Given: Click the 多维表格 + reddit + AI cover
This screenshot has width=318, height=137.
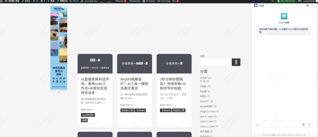Looking at the screenshot, I should tap(135, 64).
